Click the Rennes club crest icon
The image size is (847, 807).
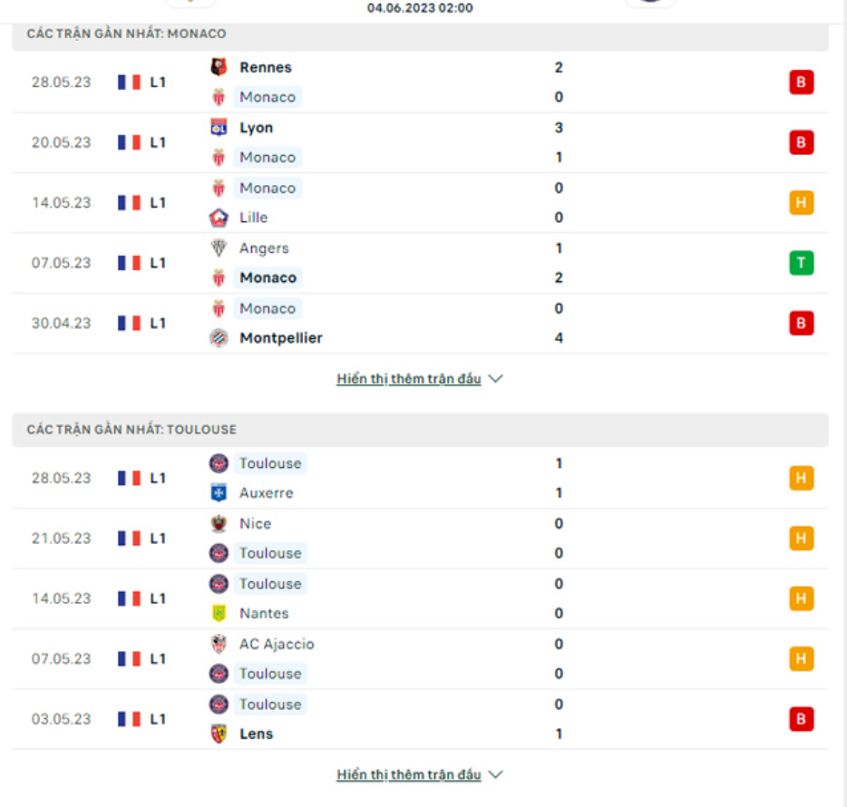pyautogui.click(x=220, y=67)
